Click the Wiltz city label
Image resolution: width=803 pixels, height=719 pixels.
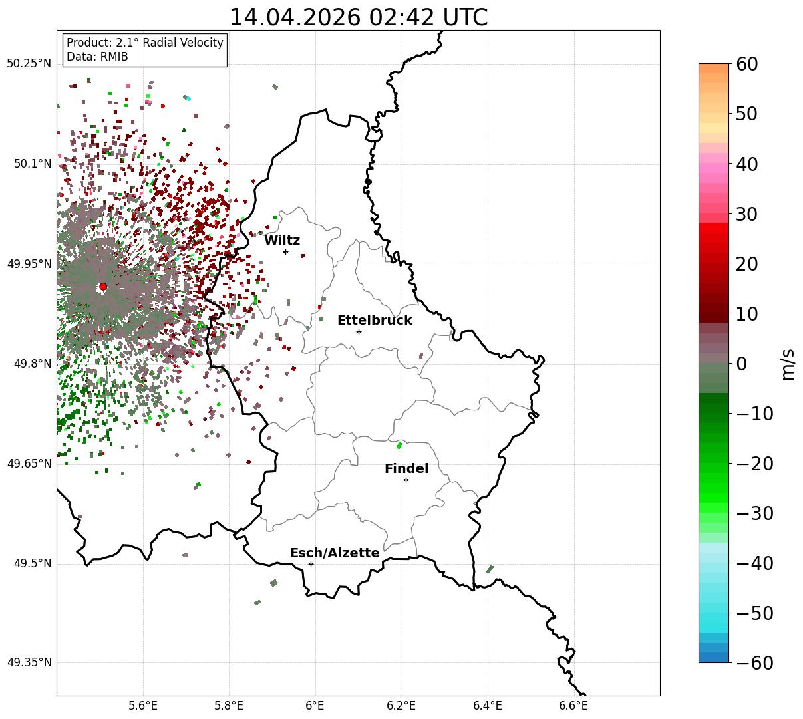pyautogui.click(x=282, y=240)
